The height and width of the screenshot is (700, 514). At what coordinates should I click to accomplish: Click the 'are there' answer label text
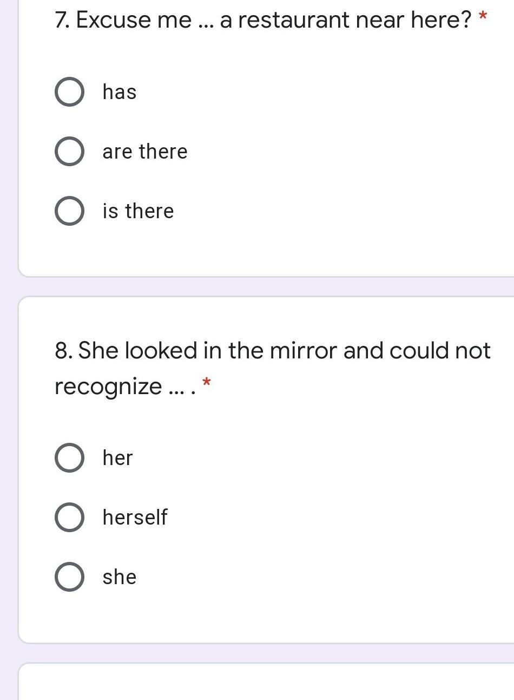145,152
